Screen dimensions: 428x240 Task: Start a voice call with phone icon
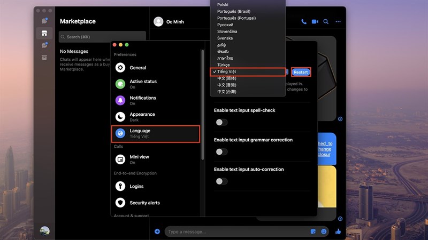click(x=304, y=22)
